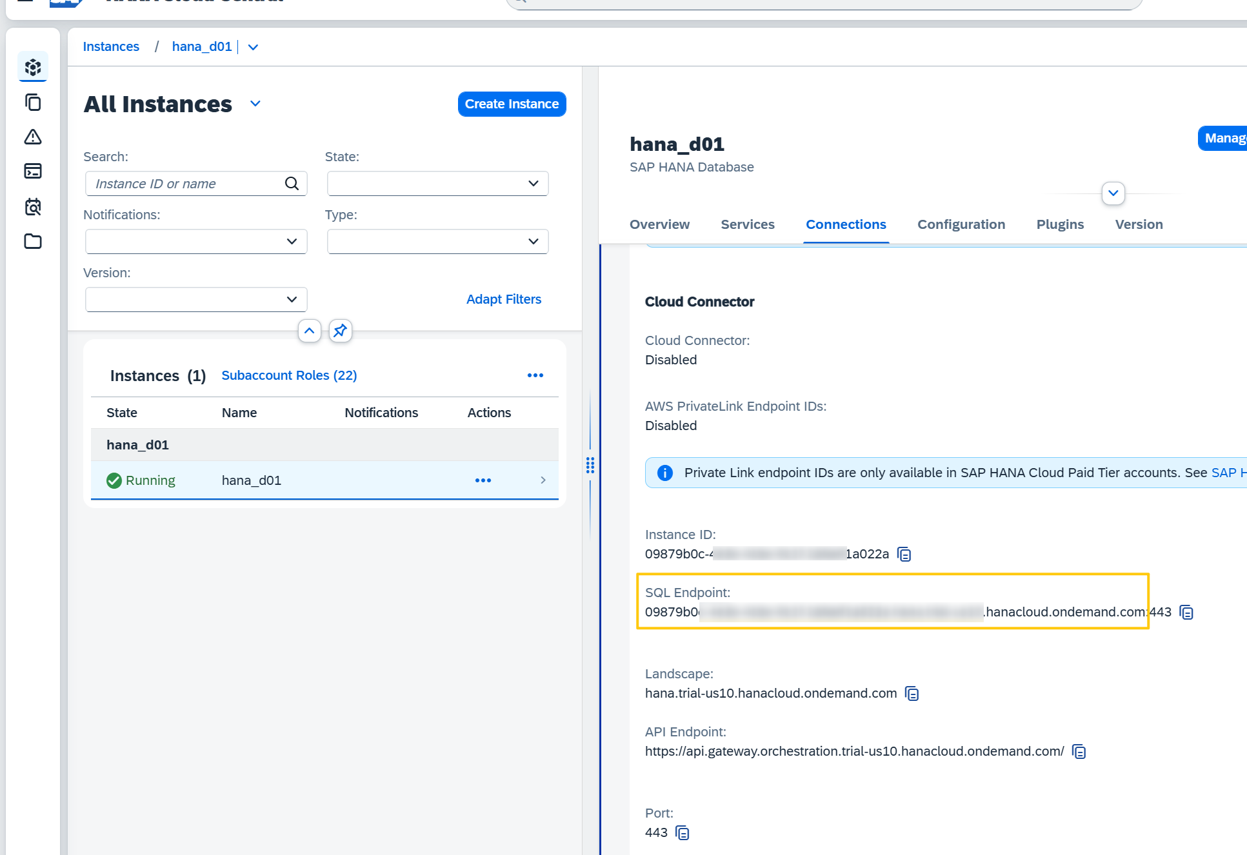
Task: Open the folder sidebar icon
Action: pos(33,242)
